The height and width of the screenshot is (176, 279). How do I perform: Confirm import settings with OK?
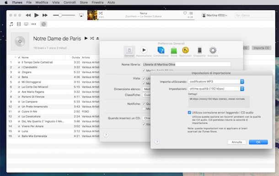(258, 142)
